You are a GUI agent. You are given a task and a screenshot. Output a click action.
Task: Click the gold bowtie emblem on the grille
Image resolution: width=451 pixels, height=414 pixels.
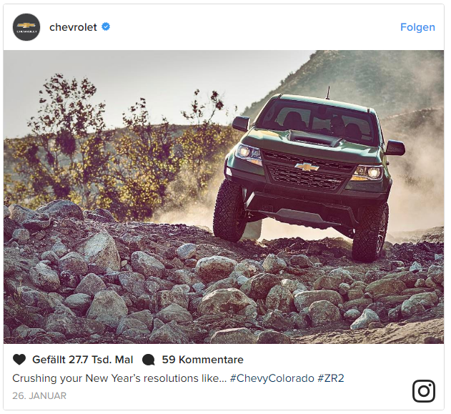pos(307,167)
